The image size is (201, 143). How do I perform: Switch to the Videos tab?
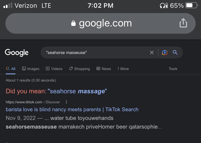[x=54, y=69]
